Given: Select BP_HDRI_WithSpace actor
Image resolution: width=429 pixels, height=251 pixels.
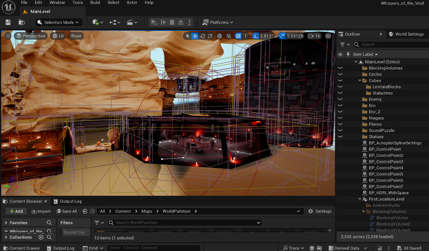Looking at the screenshot, I should coord(389,193).
